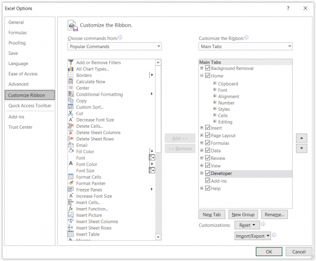Viewport: 316px width, 261px height.
Task: Expand the Alignment group node
Action: (215, 96)
